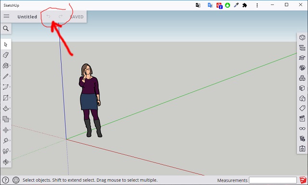
Task: Open the puzzle-piece Extensions menu
Action: pos(244,5)
